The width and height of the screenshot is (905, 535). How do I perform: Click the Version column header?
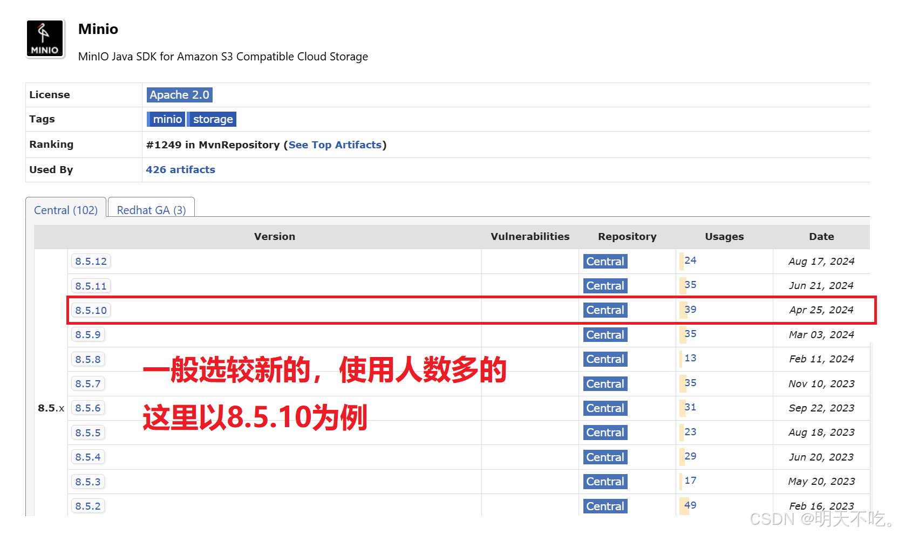pos(275,236)
